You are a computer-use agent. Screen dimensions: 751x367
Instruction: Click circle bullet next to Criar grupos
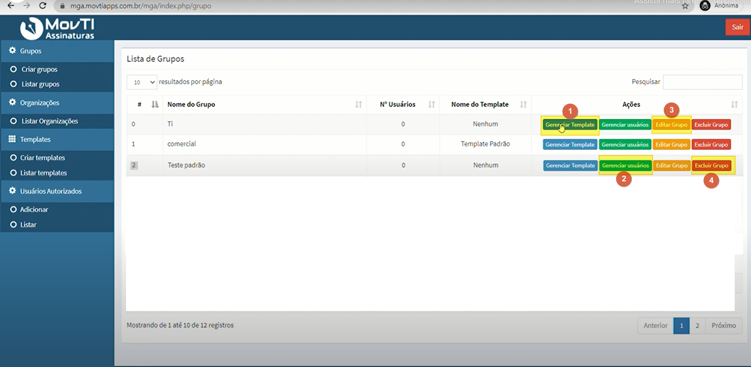pos(14,69)
